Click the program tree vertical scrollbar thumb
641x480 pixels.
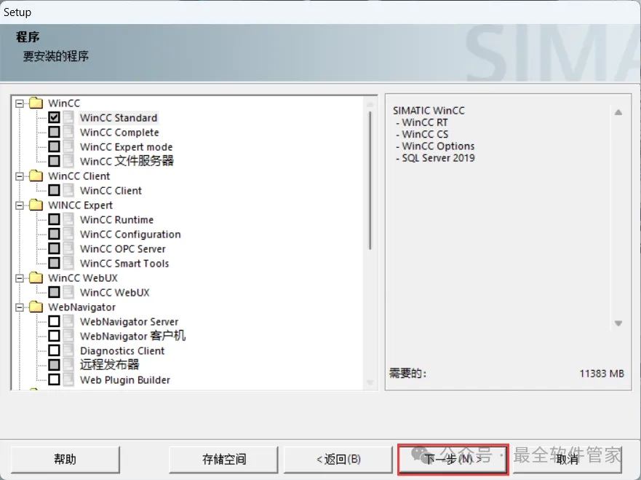pos(370,181)
